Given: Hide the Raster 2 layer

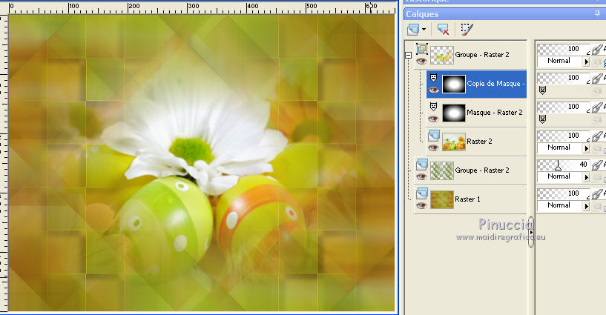Looking at the screenshot, I should coord(434,147).
